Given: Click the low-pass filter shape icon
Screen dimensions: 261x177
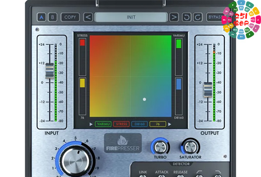Looking at the screenshot, I should pos(218,172).
